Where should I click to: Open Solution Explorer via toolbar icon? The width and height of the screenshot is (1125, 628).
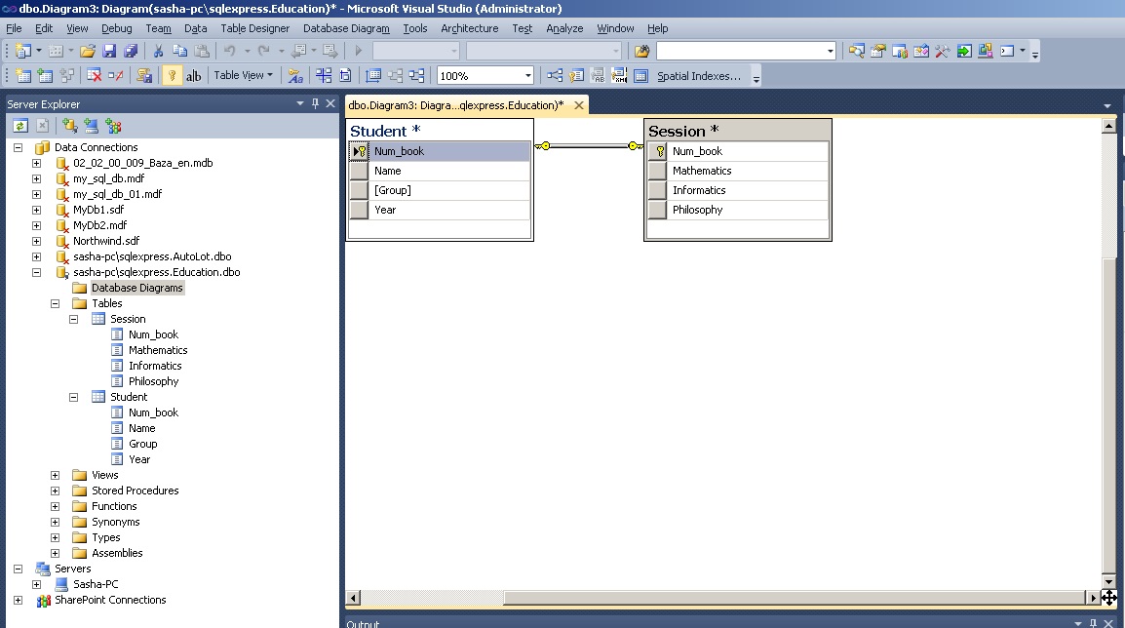[x=857, y=51]
